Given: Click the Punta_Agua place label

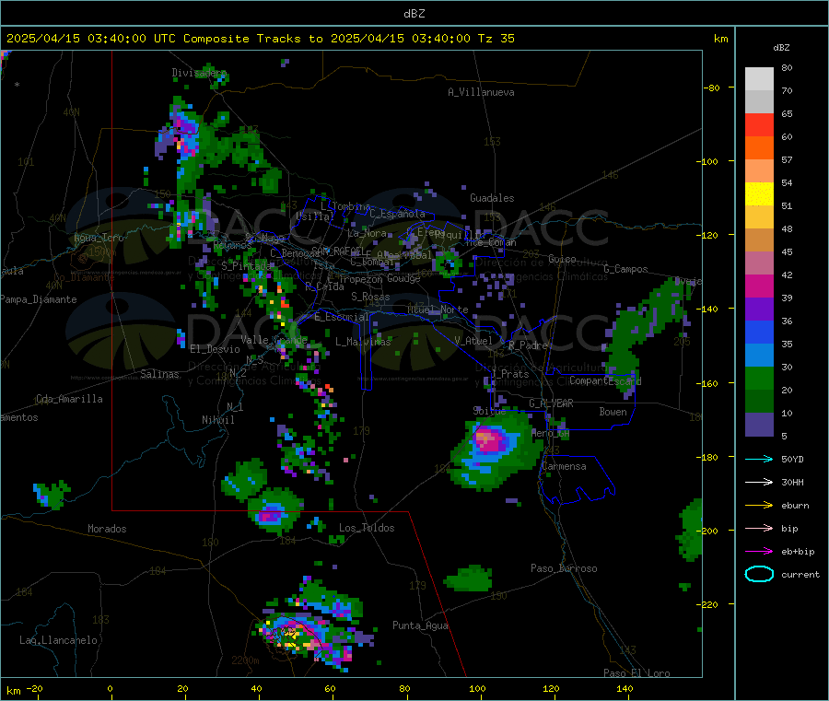Looking at the screenshot, I should tap(420, 626).
